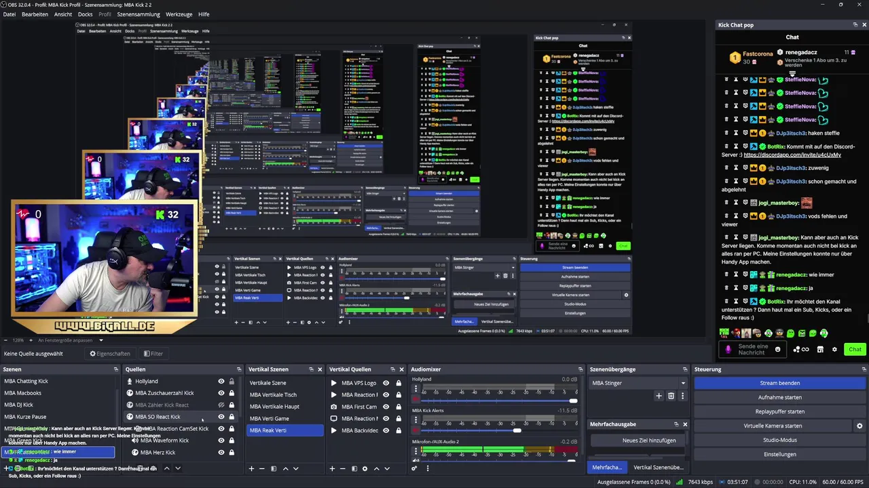Open the Werkzeuge menu

pos(179,14)
